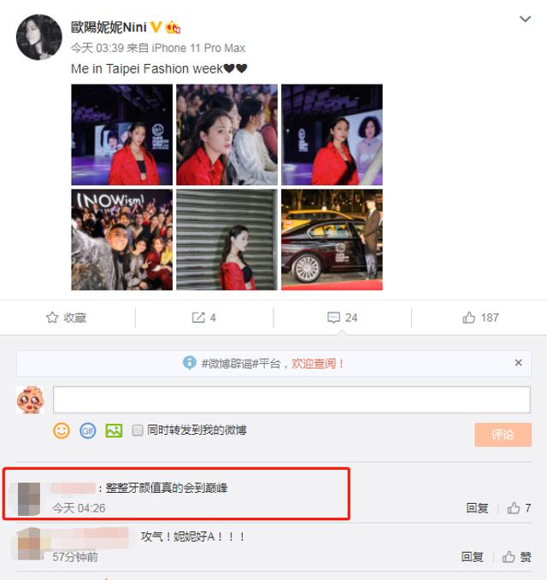Expand the post options chevron menu
547x580 pixels.
coord(525,19)
